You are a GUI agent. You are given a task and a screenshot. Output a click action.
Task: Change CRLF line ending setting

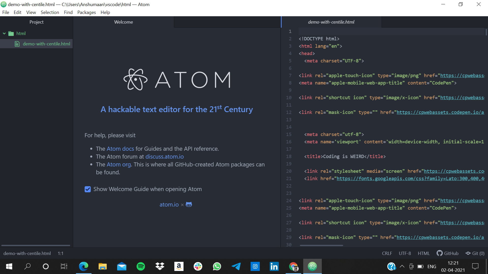click(387, 253)
